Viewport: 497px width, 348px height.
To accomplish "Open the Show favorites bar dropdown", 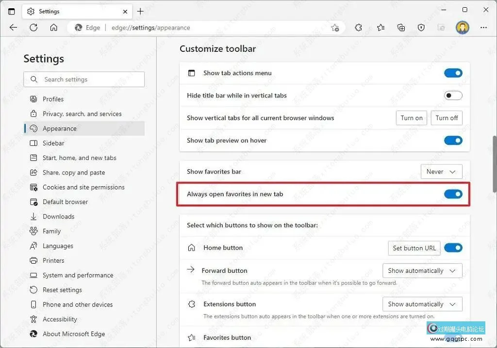I will pyautogui.click(x=441, y=171).
